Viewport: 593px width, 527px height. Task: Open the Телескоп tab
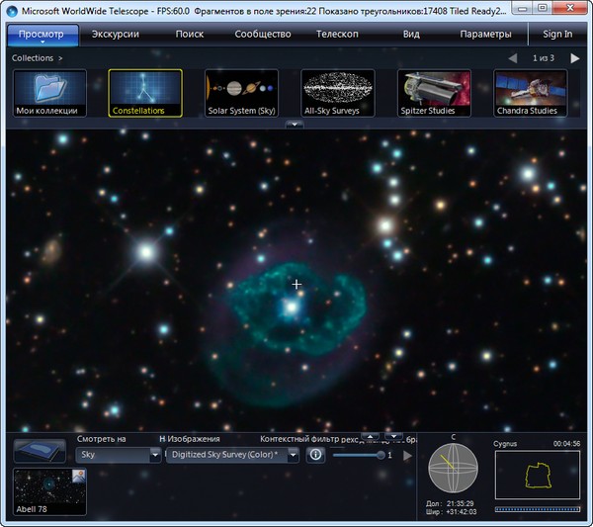pyautogui.click(x=337, y=35)
